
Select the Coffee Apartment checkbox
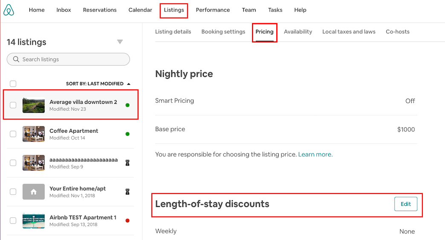13,134
